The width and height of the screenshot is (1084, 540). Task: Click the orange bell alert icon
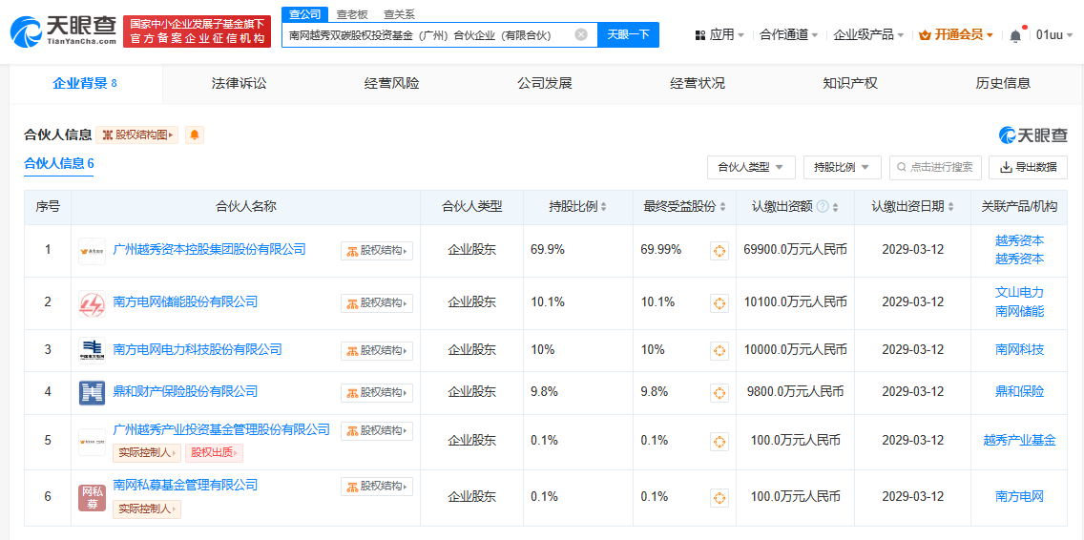[x=195, y=135]
